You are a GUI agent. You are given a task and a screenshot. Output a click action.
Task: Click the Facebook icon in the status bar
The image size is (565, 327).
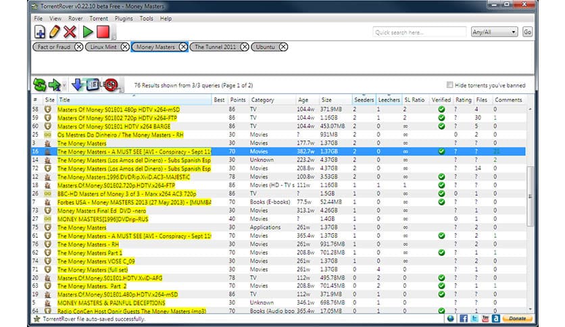coord(464,318)
